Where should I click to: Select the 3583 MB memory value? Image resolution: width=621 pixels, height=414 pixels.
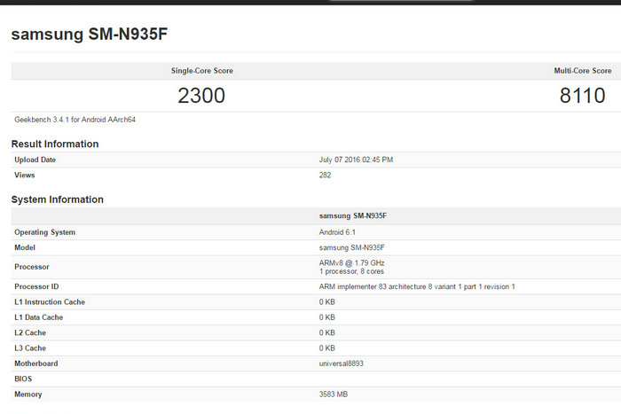pos(334,394)
